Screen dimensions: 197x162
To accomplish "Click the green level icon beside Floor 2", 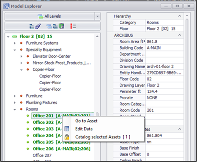I will point(15,37).
